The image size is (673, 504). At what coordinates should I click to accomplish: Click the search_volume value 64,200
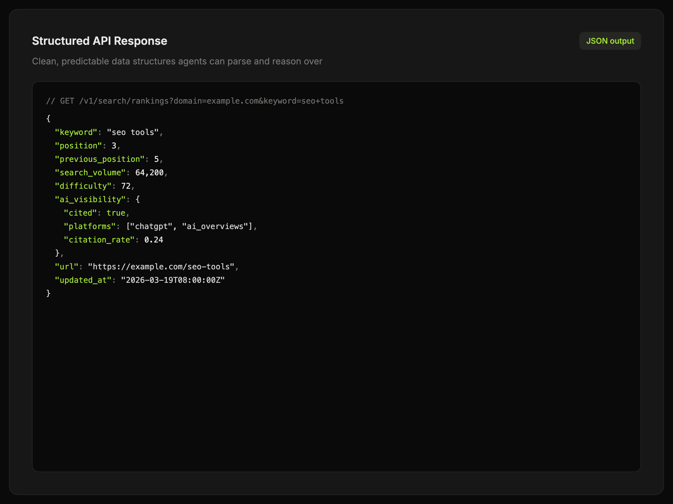[x=149, y=172]
